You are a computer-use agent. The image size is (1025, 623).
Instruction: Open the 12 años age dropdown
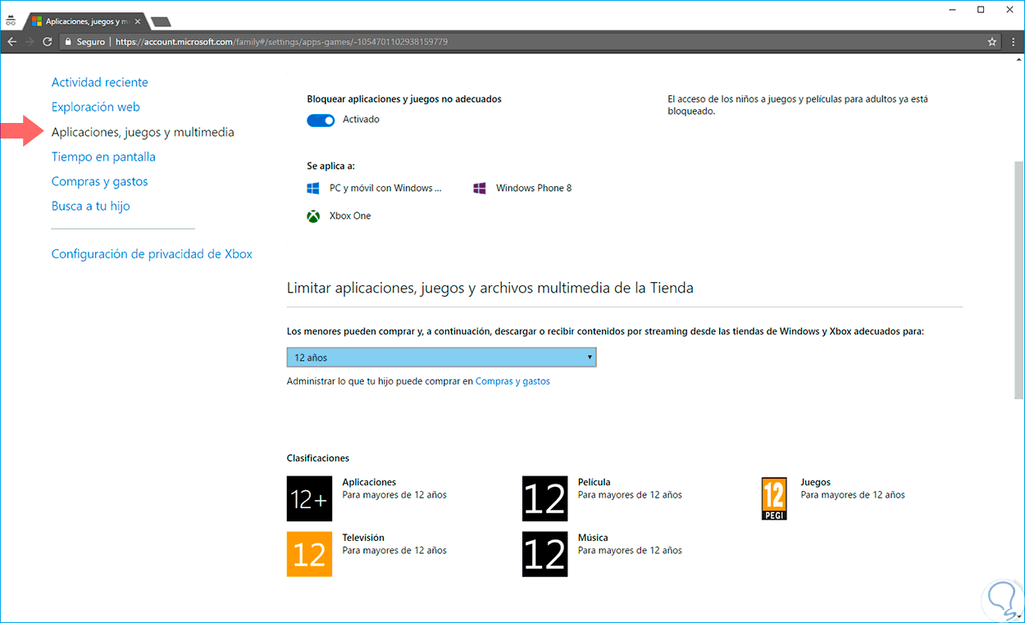point(441,357)
